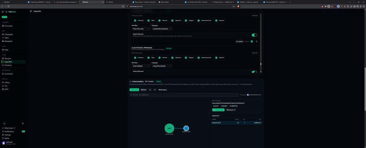Toggle dark mode moon icon in sidebar
The width and height of the screenshot is (366, 148).
(x=4, y=124)
